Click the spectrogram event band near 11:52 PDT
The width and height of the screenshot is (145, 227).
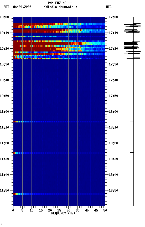(59, 194)
